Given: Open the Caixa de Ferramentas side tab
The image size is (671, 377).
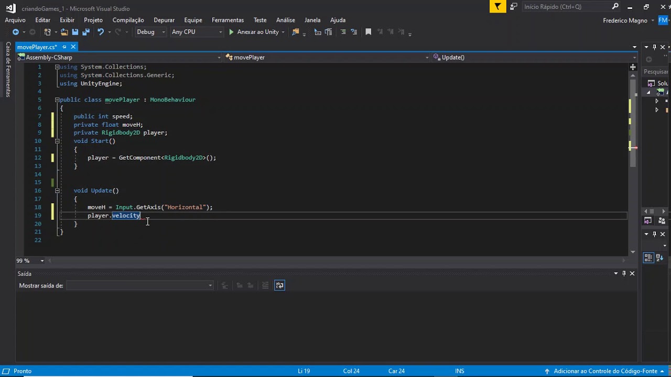Looking at the screenshot, I should pyautogui.click(x=8, y=70).
